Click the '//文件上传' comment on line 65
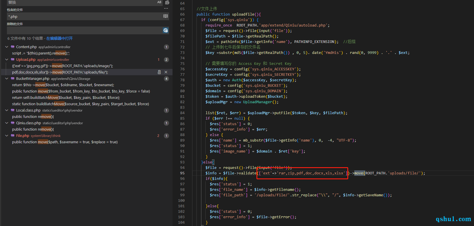 pos(207,9)
